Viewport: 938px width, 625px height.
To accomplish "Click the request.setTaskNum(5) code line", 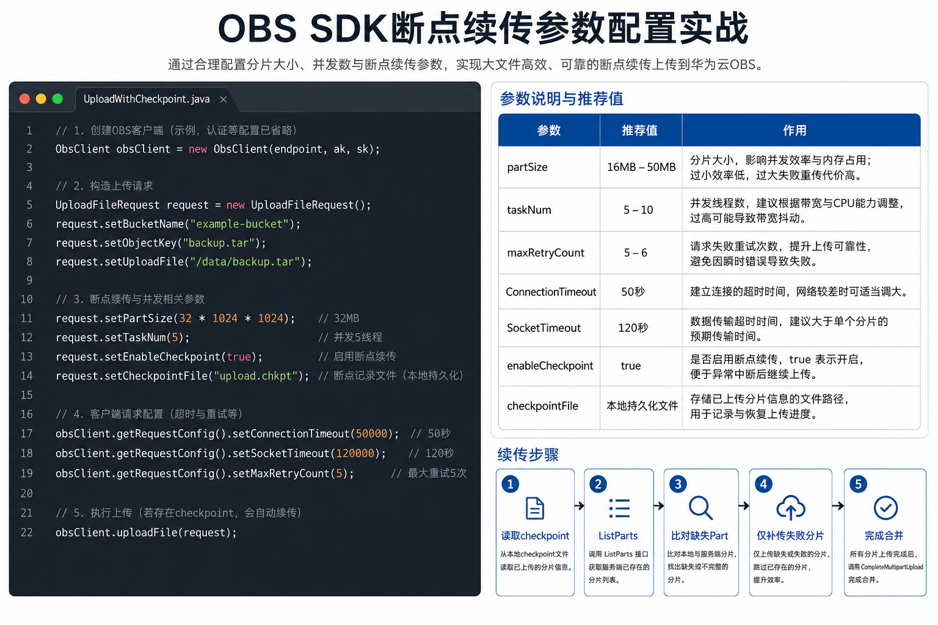I will point(122,338).
